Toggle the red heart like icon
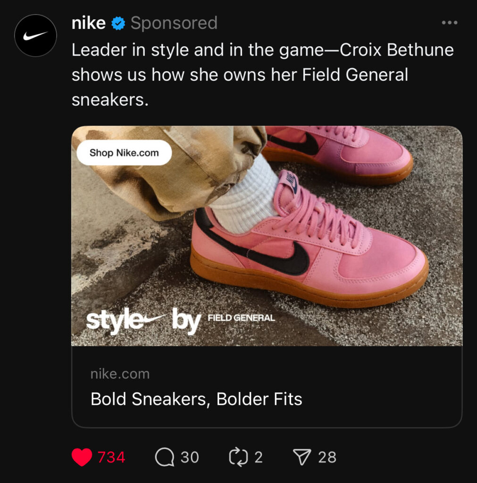This screenshot has width=477, height=483. [82, 457]
